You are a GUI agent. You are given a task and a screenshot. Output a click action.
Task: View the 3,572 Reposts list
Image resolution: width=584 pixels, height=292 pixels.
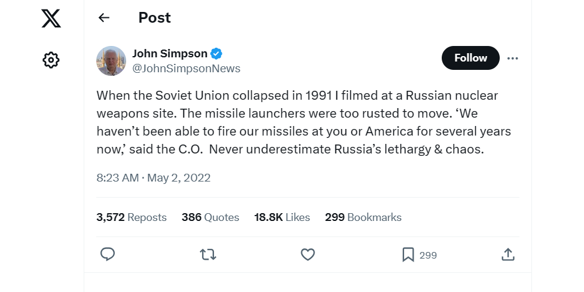(x=132, y=217)
